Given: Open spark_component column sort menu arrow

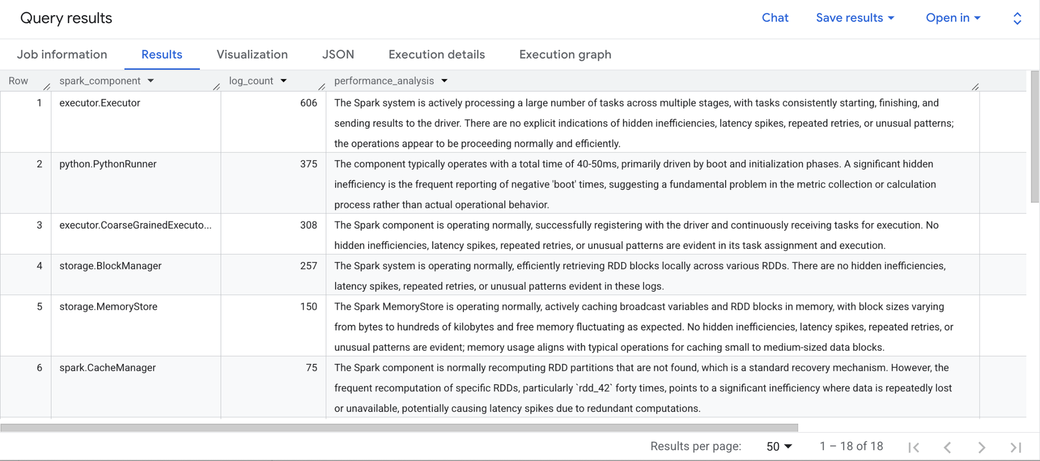Looking at the screenshot, I should [151, 81].
